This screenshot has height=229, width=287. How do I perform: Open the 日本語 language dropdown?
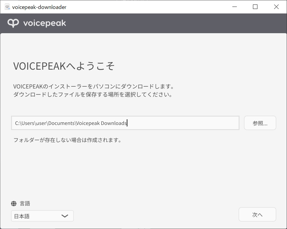click(x=42, y=216)
